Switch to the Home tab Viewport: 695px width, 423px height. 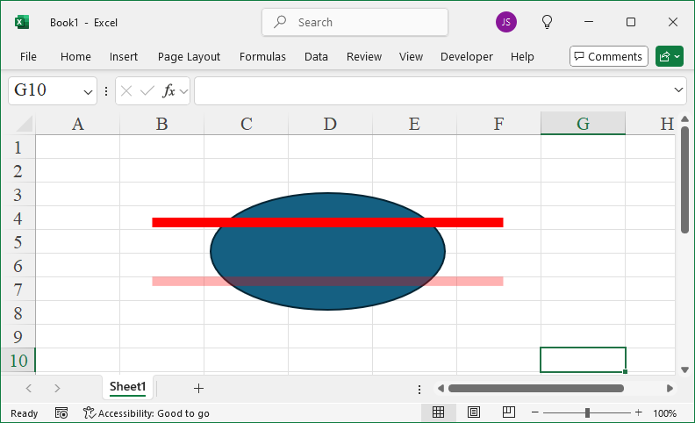(x=75, y=57)
